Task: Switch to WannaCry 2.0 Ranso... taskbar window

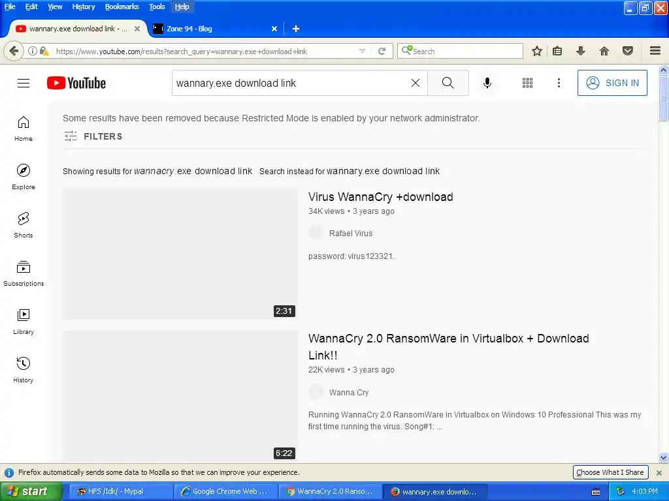Action: (331, 491)
